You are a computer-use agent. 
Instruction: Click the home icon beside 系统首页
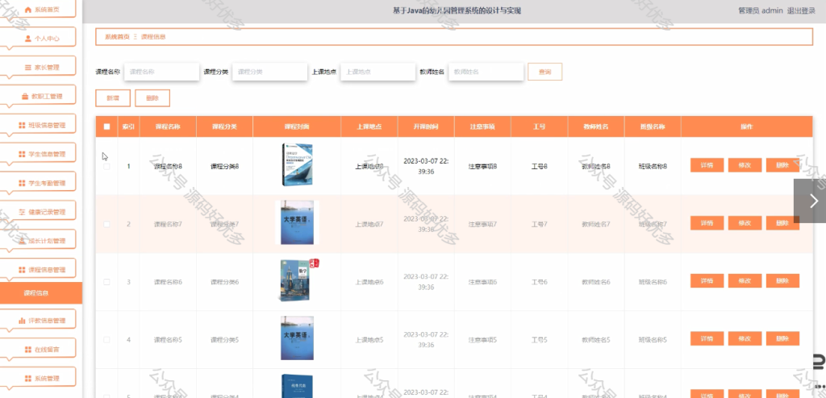click(28, 10)
